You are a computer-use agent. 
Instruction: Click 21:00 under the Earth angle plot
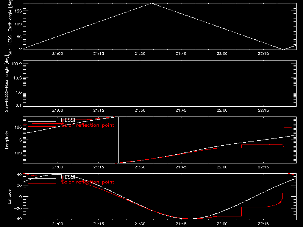pos(58,54)
